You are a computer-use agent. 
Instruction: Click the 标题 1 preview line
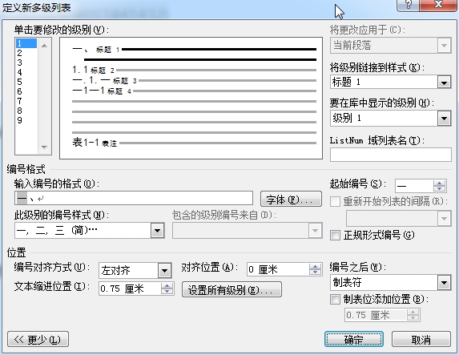195,50
